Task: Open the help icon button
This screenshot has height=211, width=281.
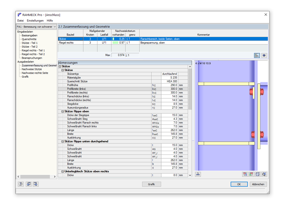Action: (21, 184)
